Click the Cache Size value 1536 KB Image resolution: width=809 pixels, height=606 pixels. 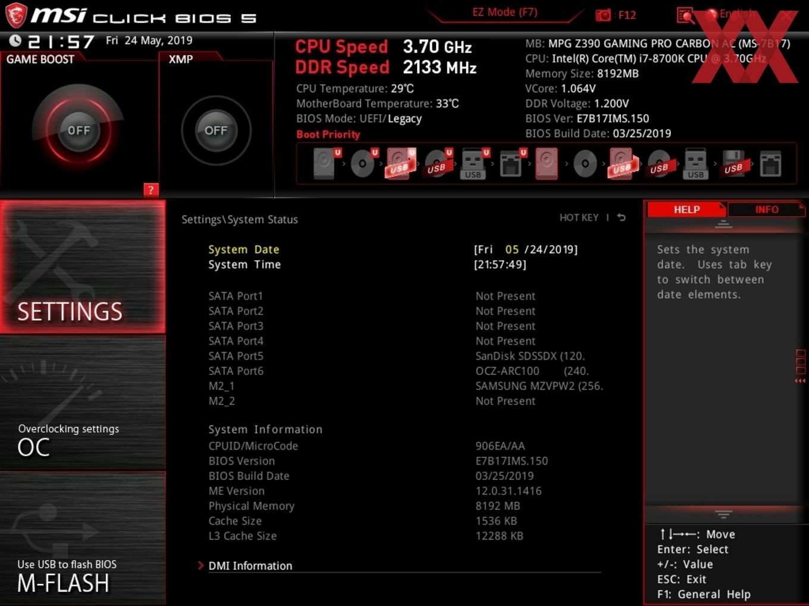496,520
